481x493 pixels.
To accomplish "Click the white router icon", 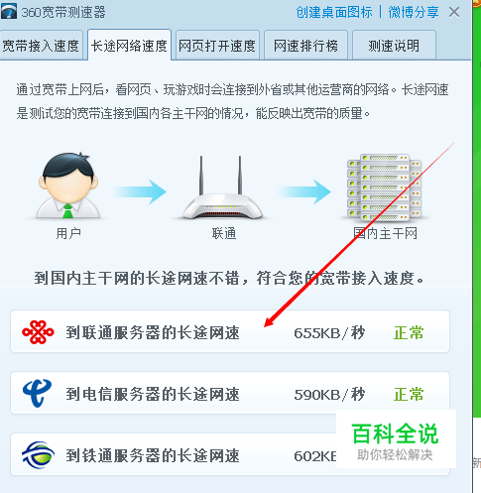I will click(x=222, y=187).
